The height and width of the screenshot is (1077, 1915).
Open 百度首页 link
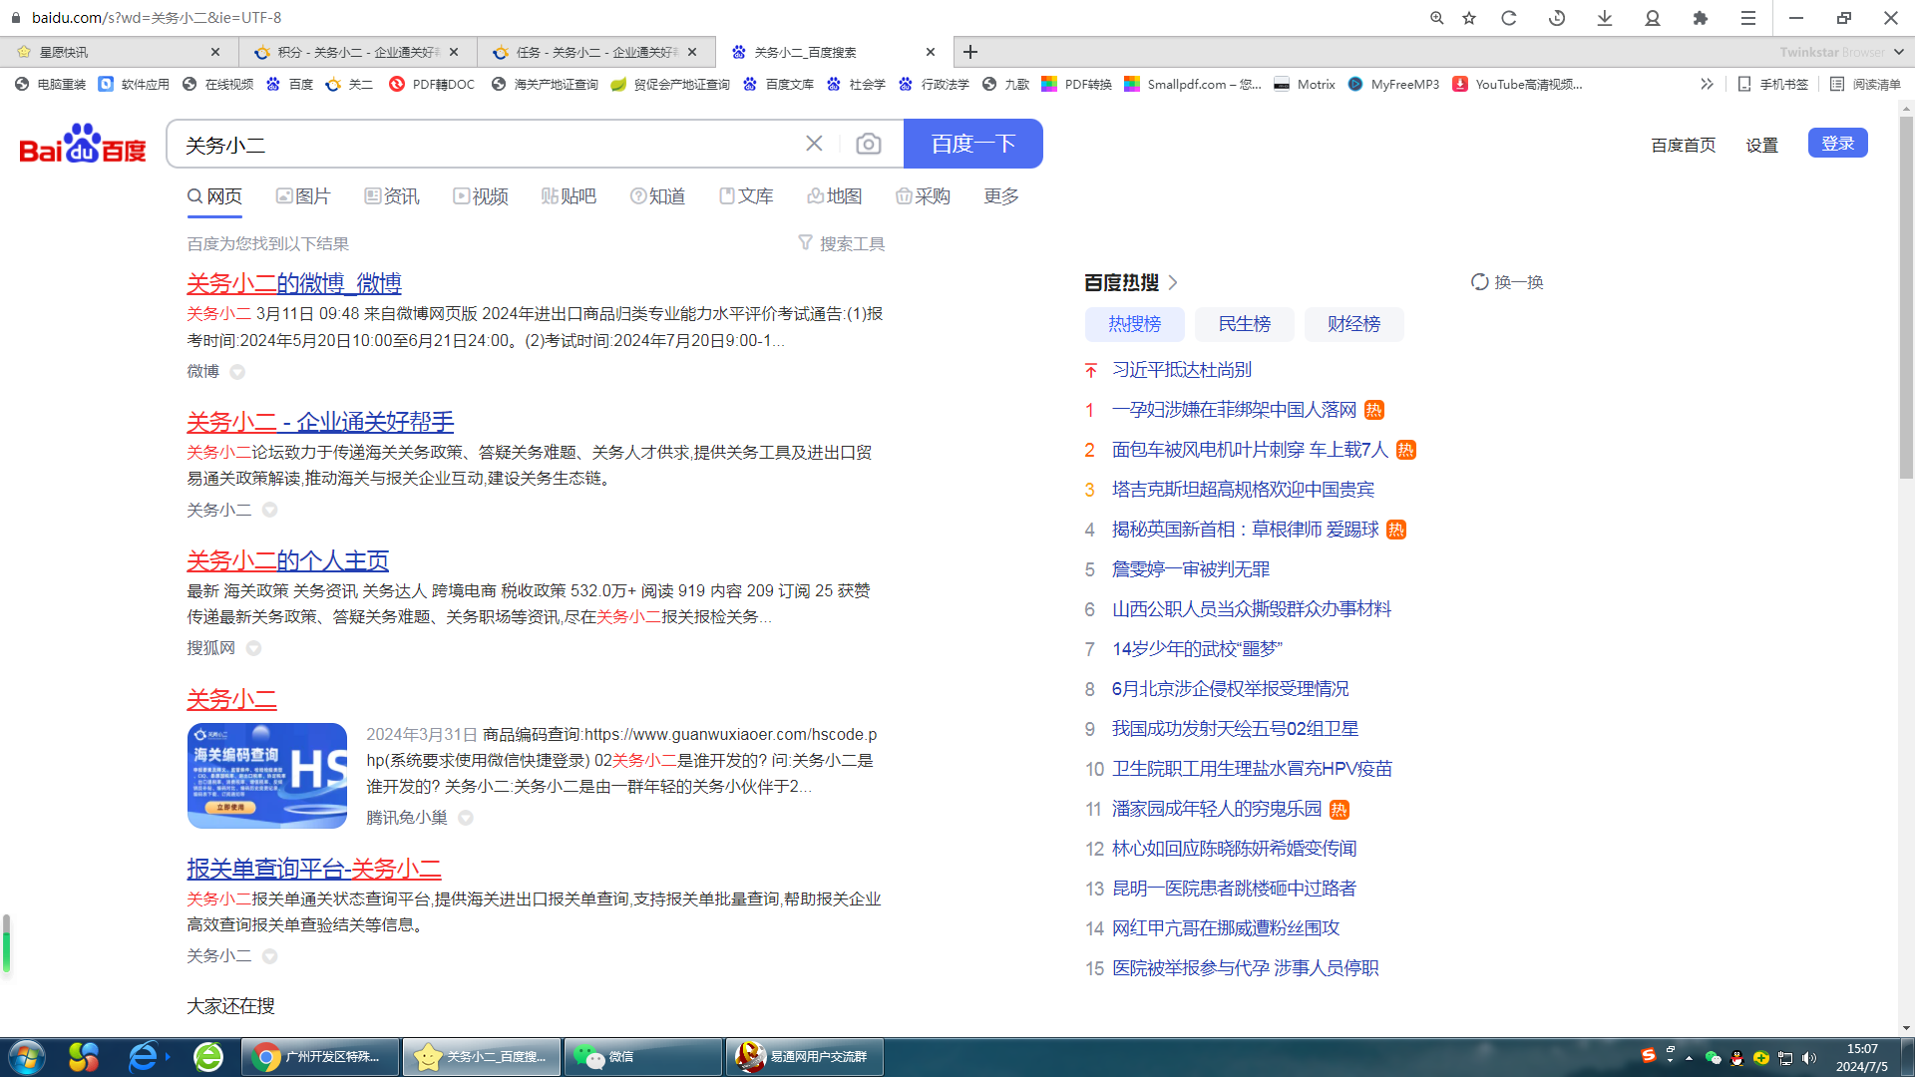click(x=1684, y=146)
